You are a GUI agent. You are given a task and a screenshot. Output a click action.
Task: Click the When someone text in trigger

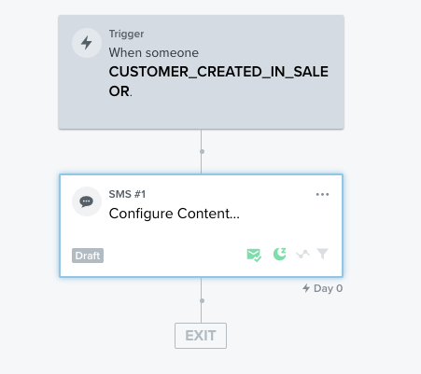coord(154,53)
